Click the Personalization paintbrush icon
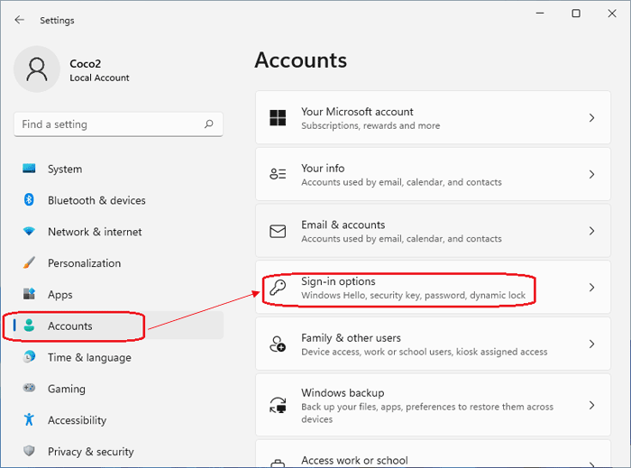Screen dimensions: 631x468 [29, 262]
